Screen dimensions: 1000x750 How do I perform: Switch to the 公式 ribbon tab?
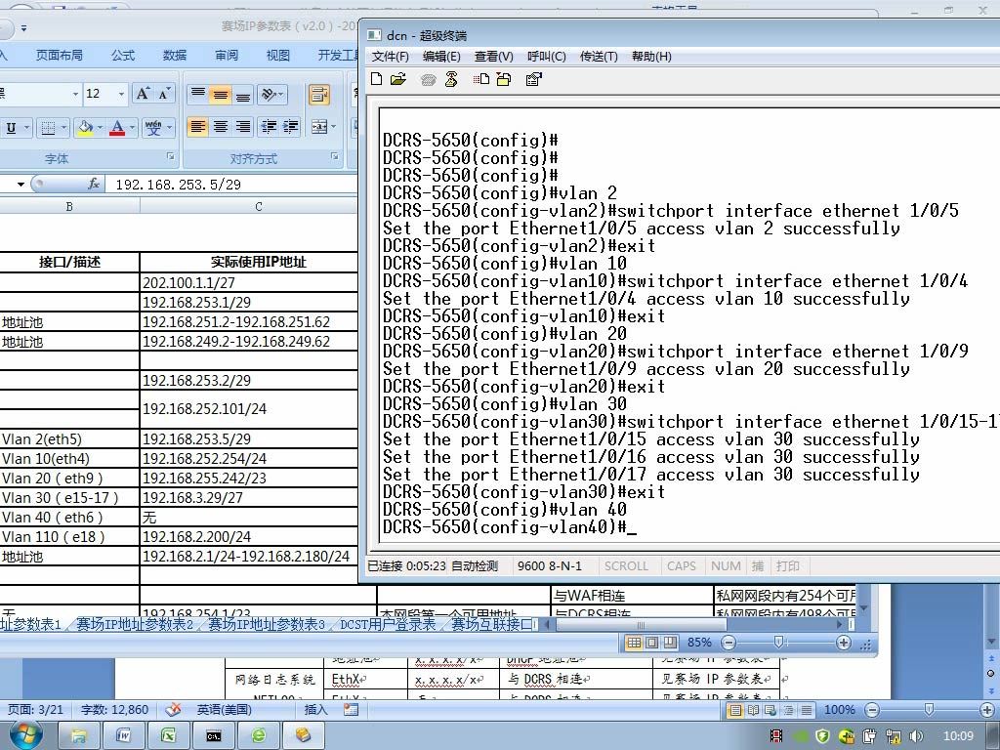[x=123, y=56]
